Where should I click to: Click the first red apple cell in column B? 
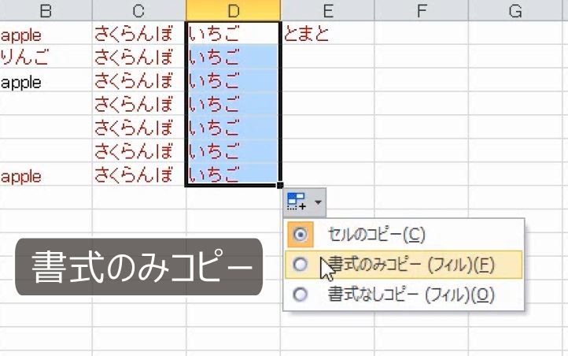(x=46, y=33)
